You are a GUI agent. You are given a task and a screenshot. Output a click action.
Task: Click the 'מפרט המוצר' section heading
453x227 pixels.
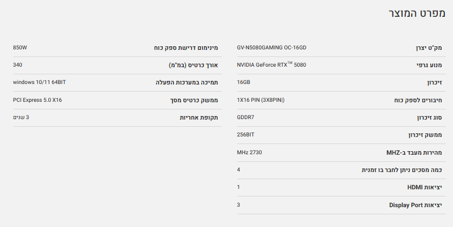tap(417, 13)
